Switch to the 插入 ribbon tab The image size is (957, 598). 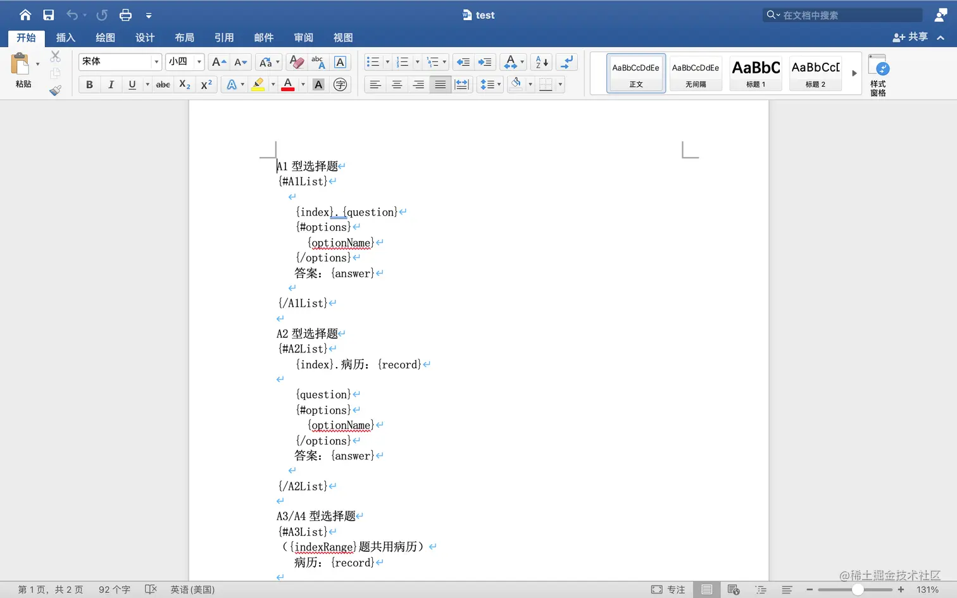(65, 37)
